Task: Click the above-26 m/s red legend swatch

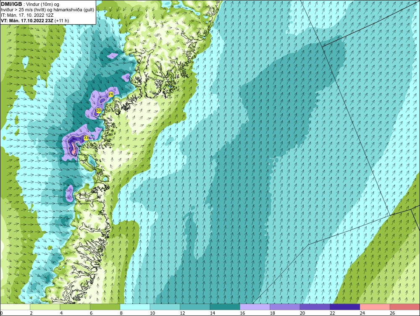Action: 405,307
